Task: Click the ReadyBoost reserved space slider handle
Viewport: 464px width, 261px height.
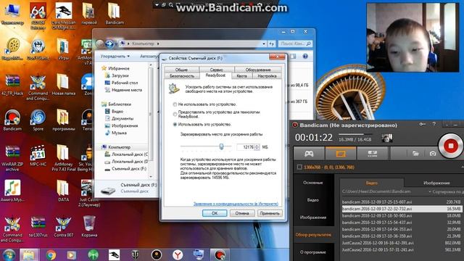Action: 221,146
